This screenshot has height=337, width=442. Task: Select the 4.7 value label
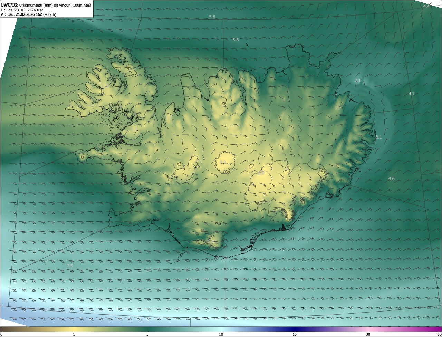pos(412,94)
